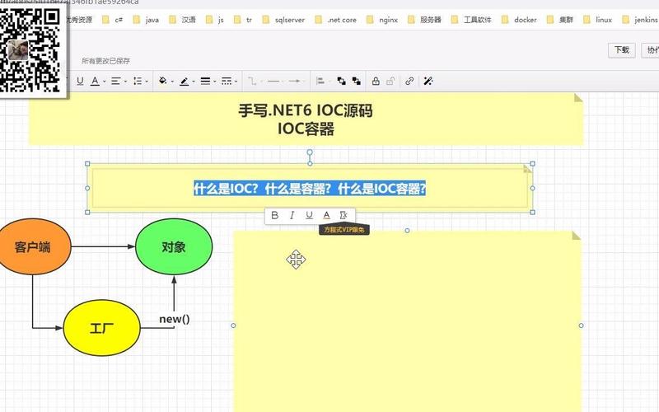Click the end arrow style icon
The height and width of the screenshot is (412, 659).
click(295, 81)
